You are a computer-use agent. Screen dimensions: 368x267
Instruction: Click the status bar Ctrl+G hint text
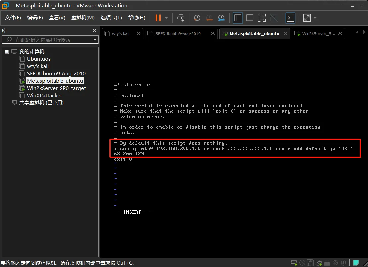point(68,263)
